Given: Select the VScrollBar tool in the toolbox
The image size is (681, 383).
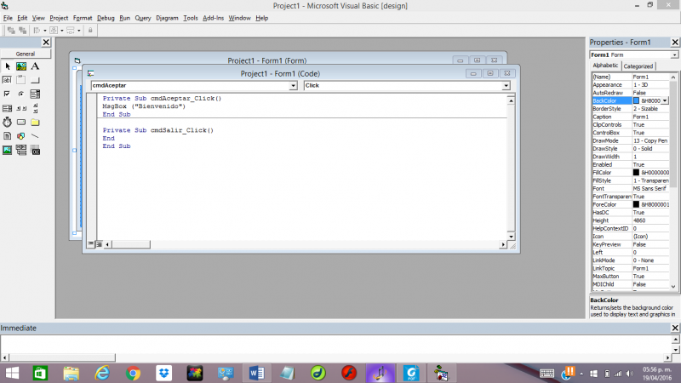Looking at the screenshot, I should point(35,108).
